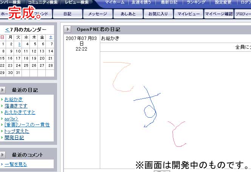Viewport: 251px width, 172px height.
Task: Select day 3 in the July calendar
Action: click(x=19, y=44)
